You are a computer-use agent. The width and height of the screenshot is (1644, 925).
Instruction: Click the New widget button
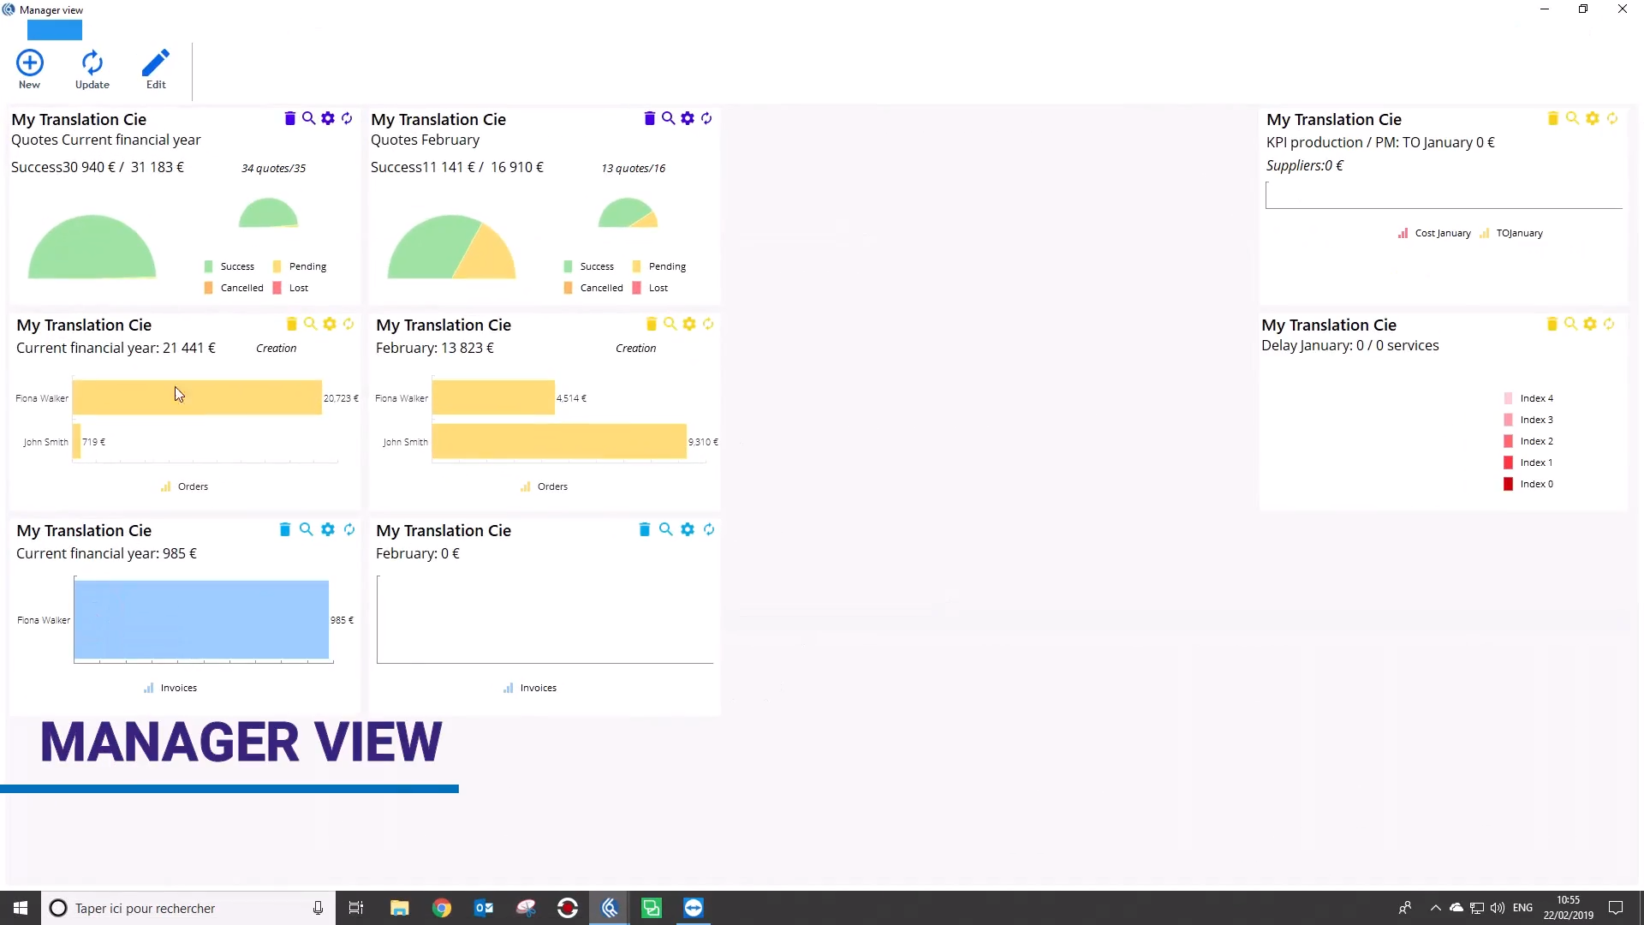pyautogui.click(x=29, y=69)
